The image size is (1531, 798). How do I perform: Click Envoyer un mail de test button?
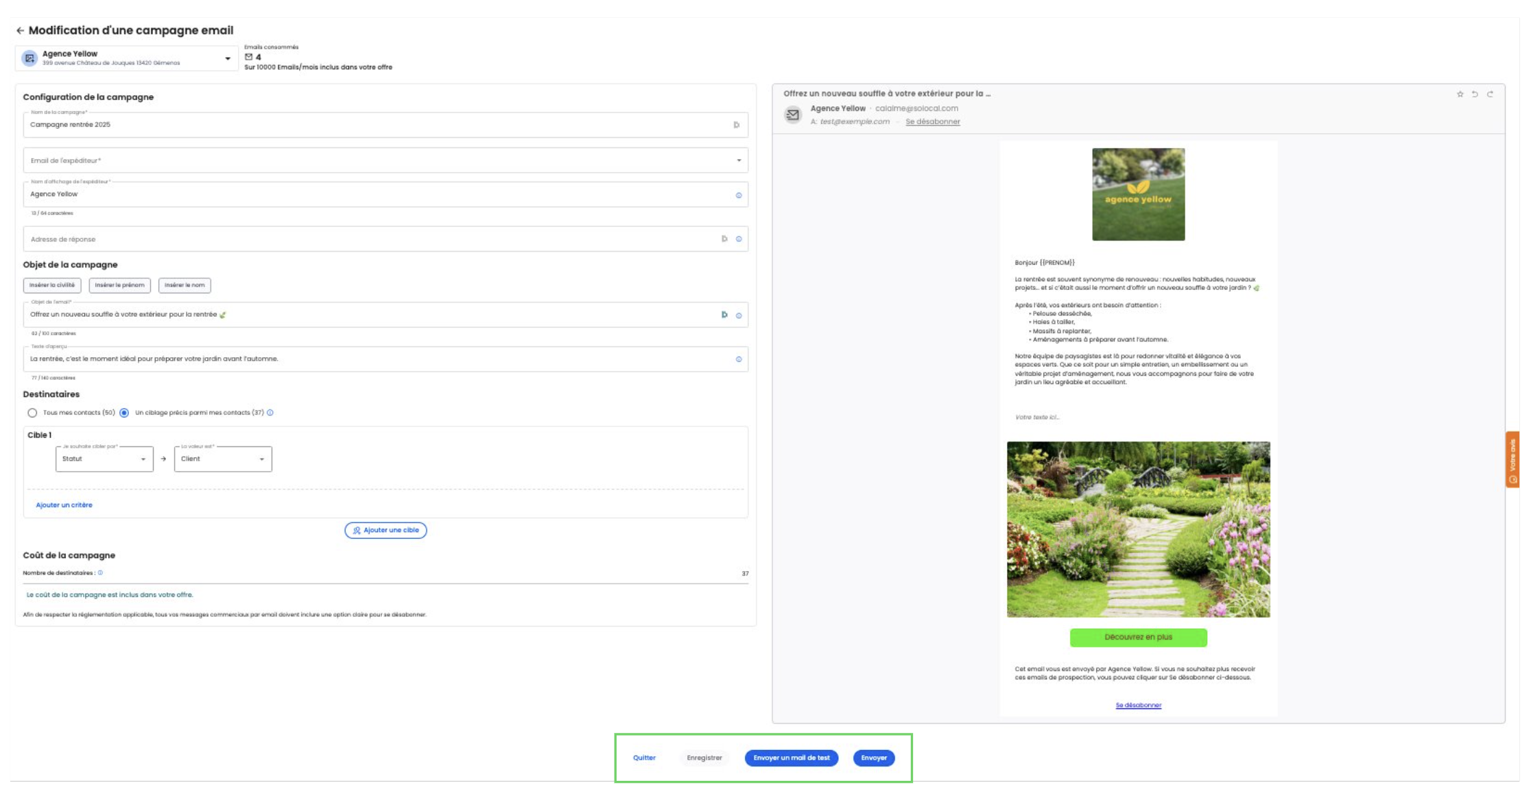(x=791, y=758)
